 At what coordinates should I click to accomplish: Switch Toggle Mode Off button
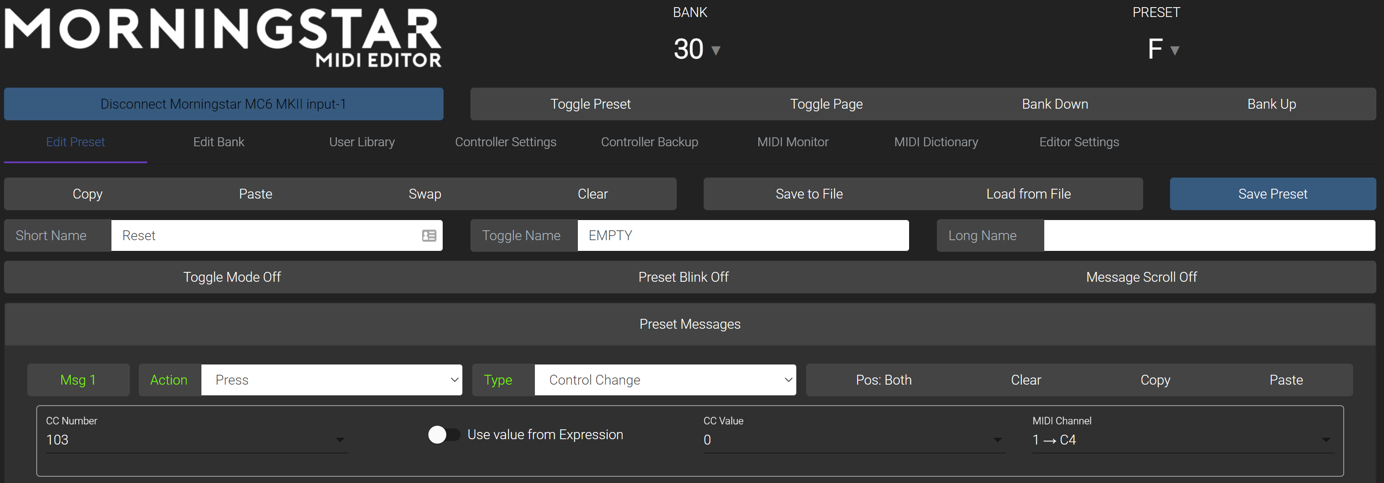231,277
